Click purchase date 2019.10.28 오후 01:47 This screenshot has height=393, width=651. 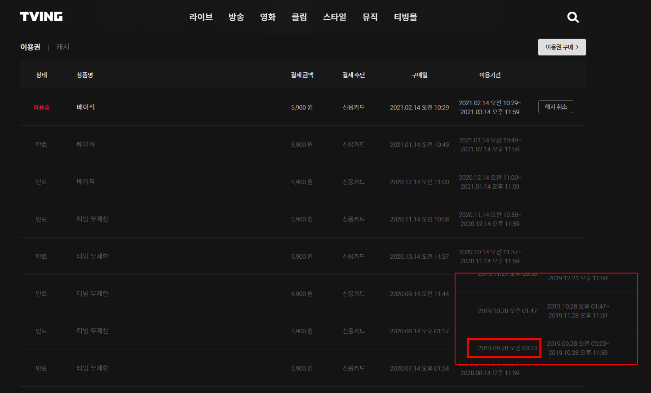coord(507,311)
